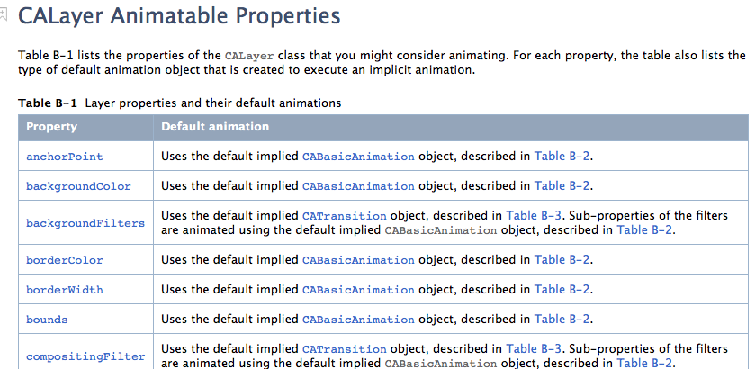Follow Table B-3 link in the backgroundFilters row
The image size is (756, 369).
tap(534, 216)
